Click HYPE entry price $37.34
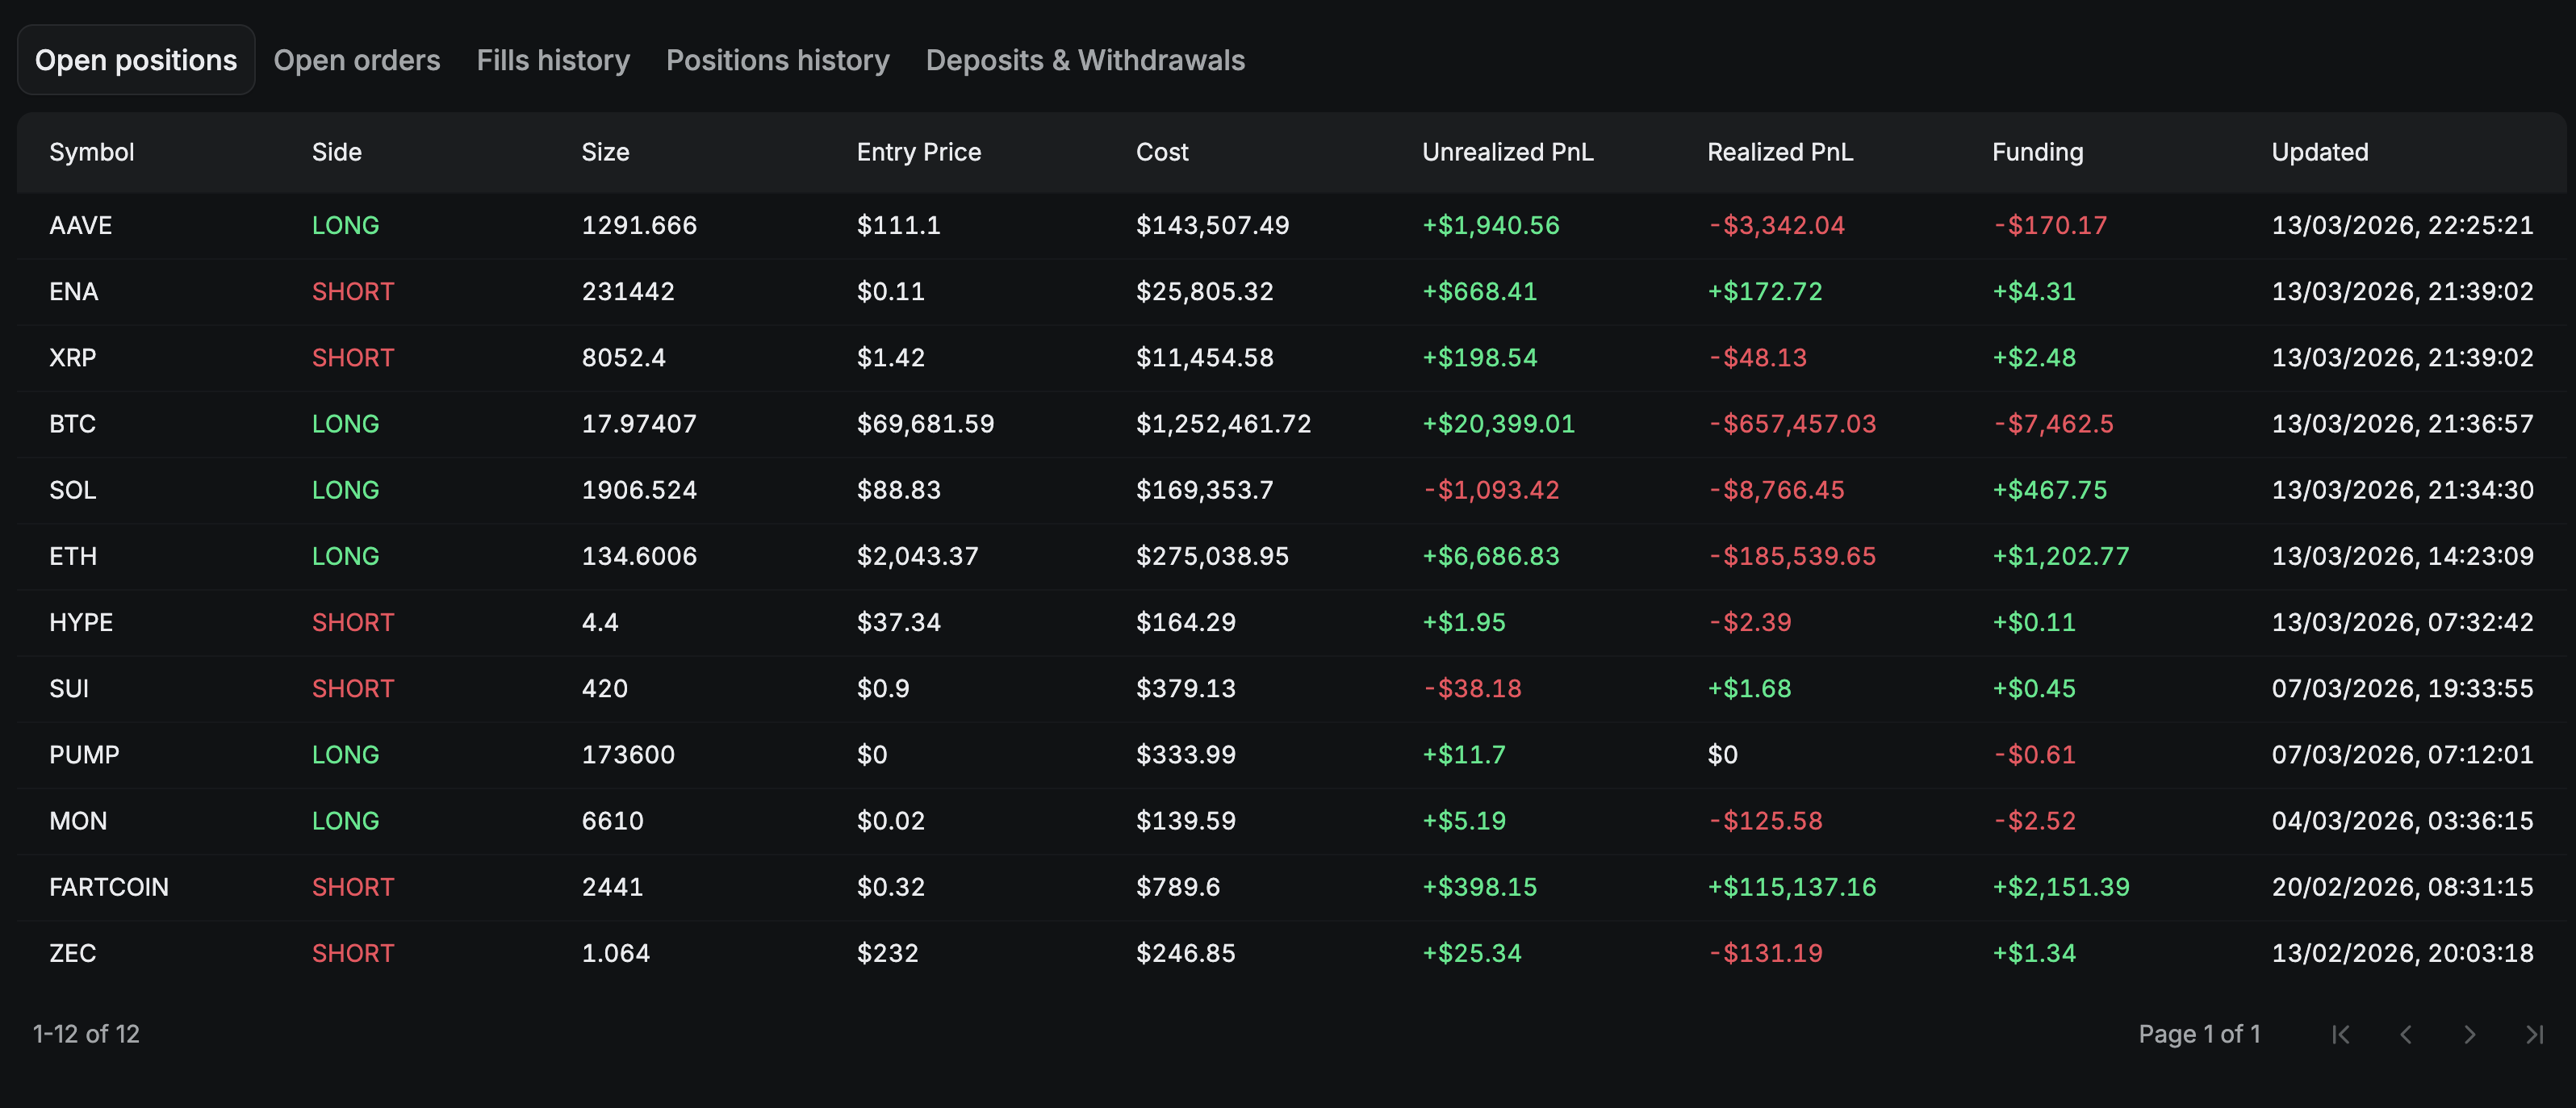The height and width of the screenshot is (1108, 2576). [899, 622]
